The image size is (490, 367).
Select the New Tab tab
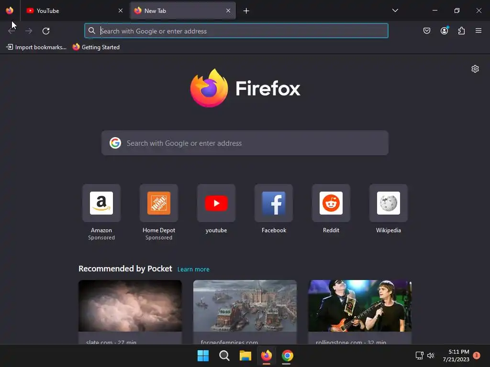click(183, 11)
